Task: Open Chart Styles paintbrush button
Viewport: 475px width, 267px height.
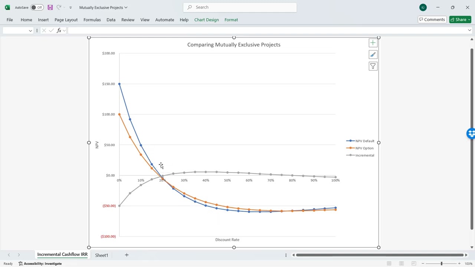Action: [x=373, y=55]
